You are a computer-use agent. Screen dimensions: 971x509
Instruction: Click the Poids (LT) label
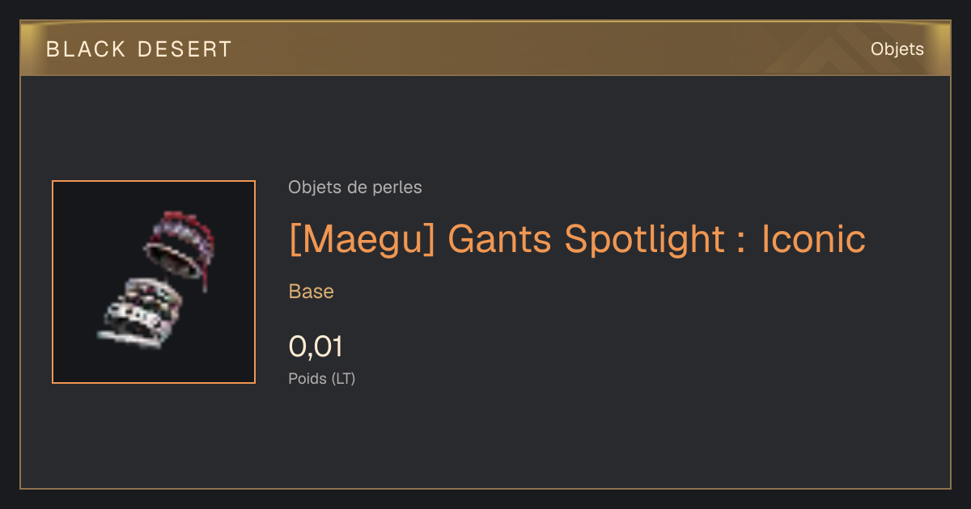321,378
